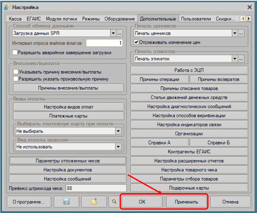Screen dimensions: 257x213
Task: Open the Не использовать advance payment dropdown
Action: [x=118, y=147]
